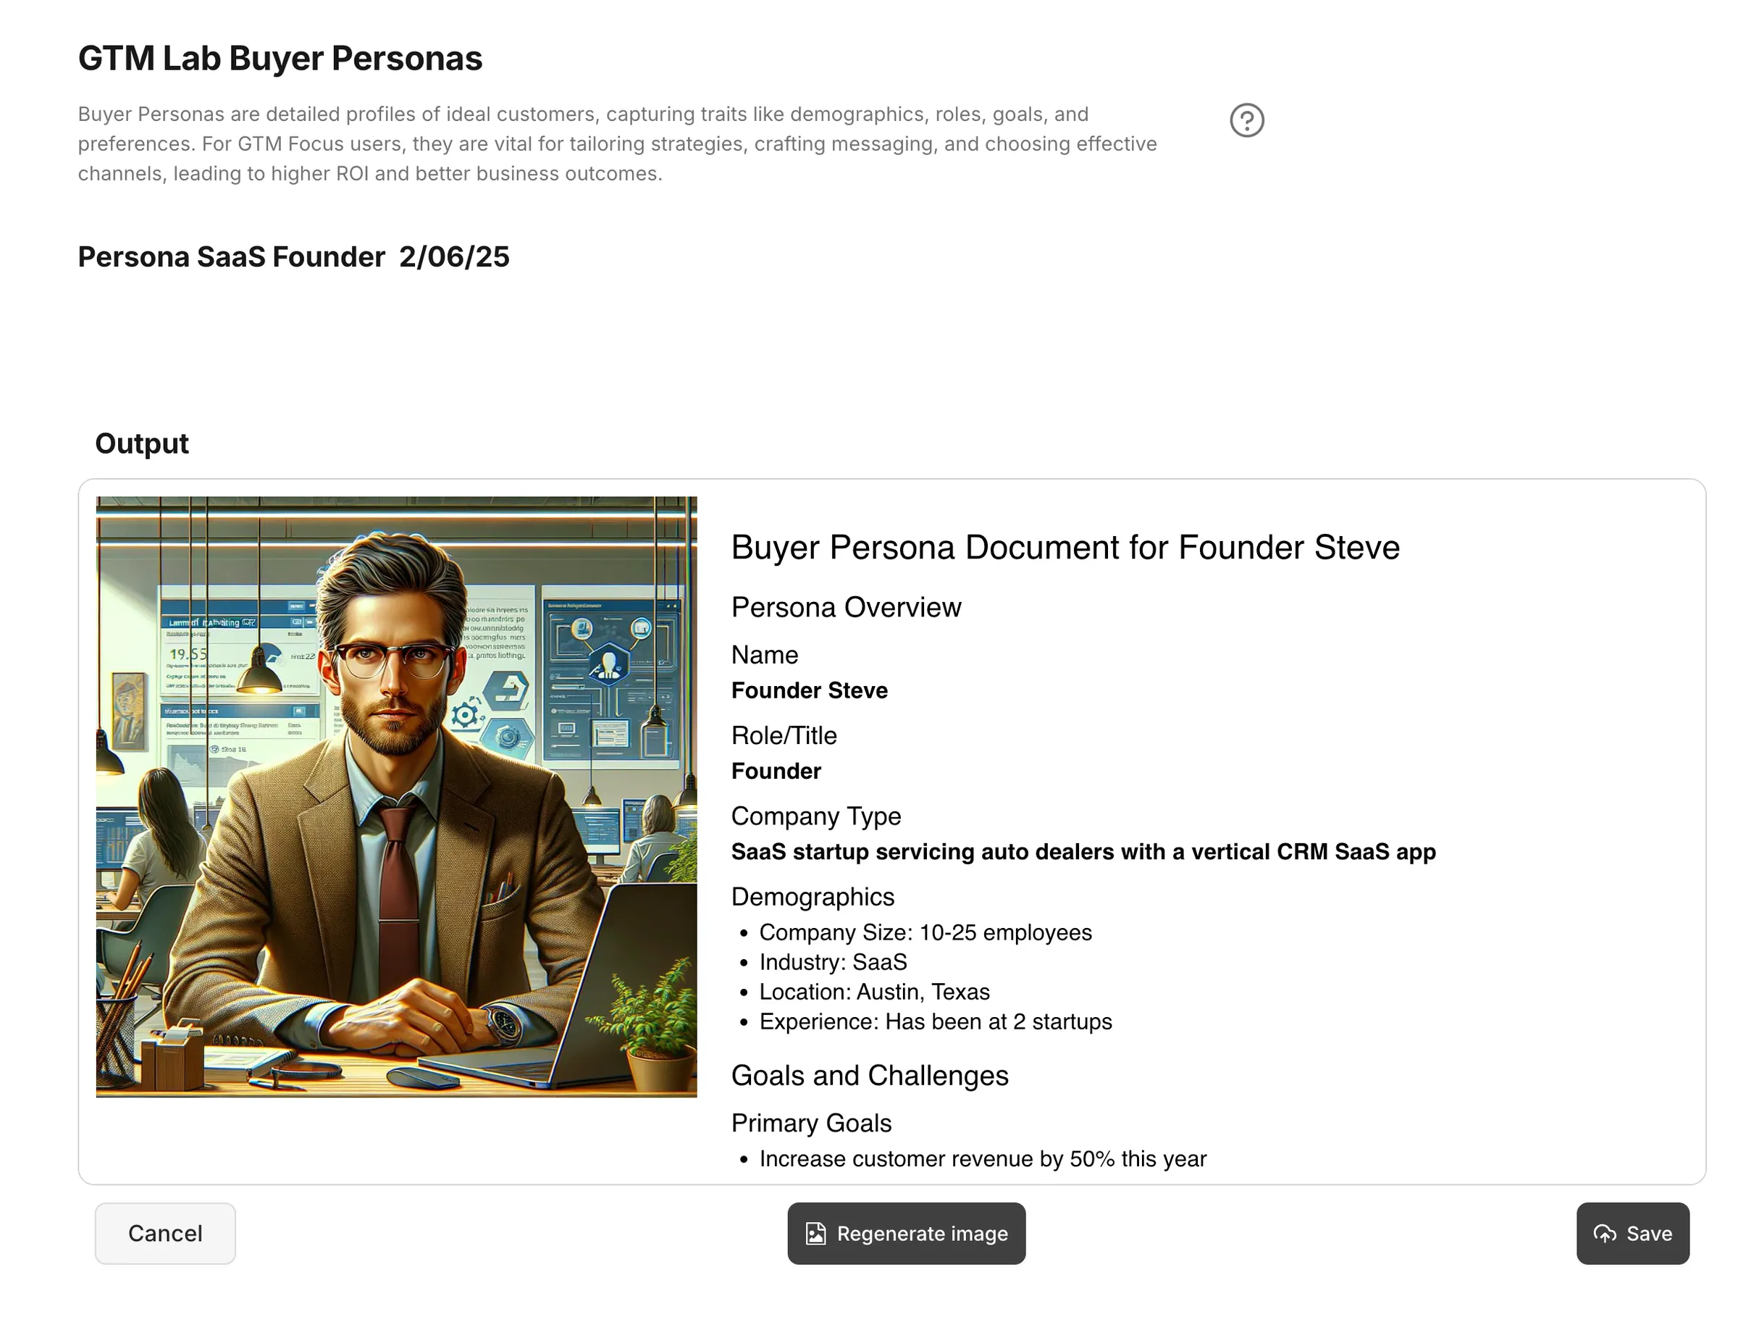This screenshot has width=1738, height=1317.
Task: Click the Save button label
Action: [x=1648, y=1233]
